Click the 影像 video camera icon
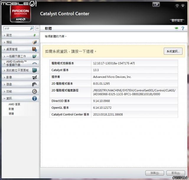Viewport: 189px width, 180px height. tap(35, 77)
